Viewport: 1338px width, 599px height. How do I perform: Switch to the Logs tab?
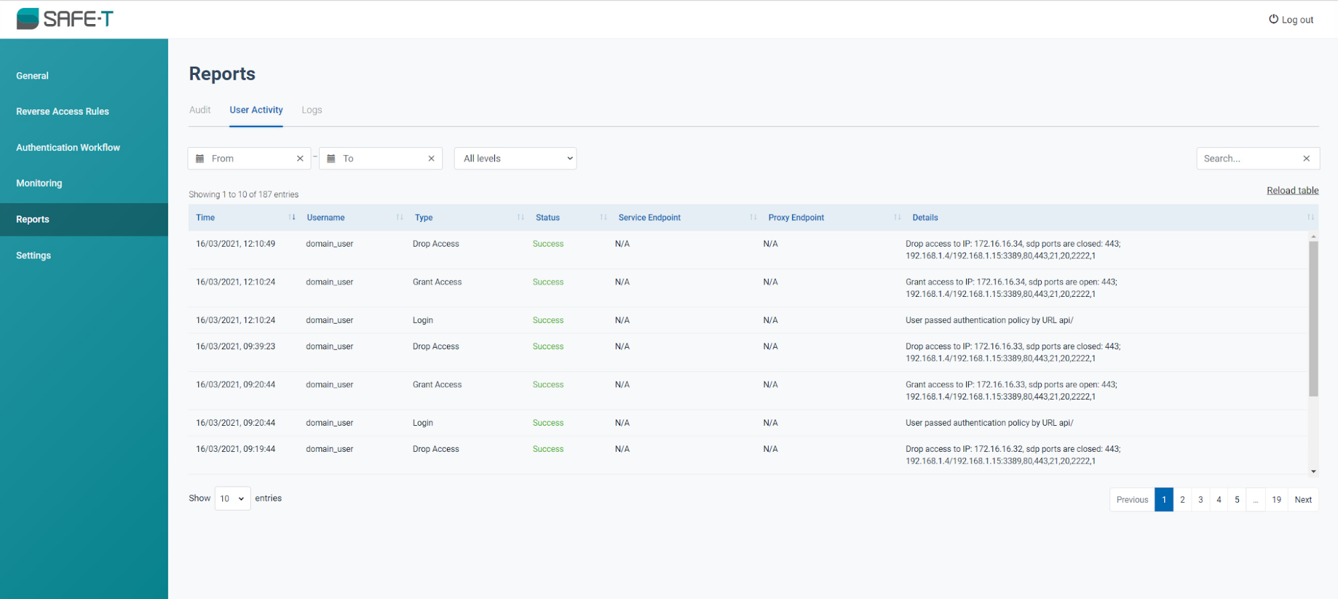pos(312,110)
